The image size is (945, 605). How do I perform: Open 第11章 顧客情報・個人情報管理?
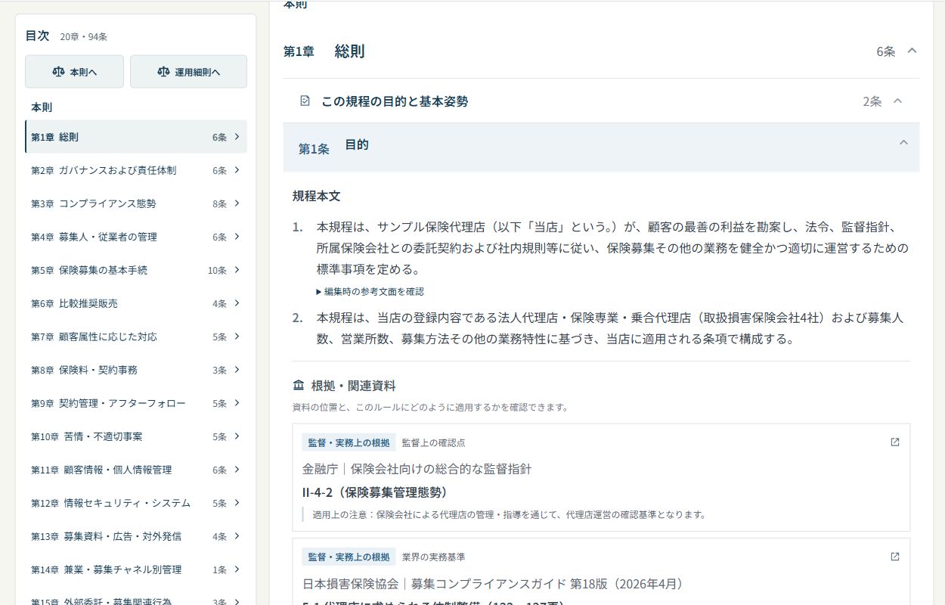click(136, 470)
